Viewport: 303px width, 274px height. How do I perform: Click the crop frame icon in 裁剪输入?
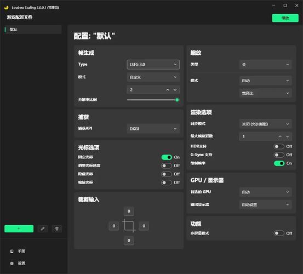(x=129, y=226)
